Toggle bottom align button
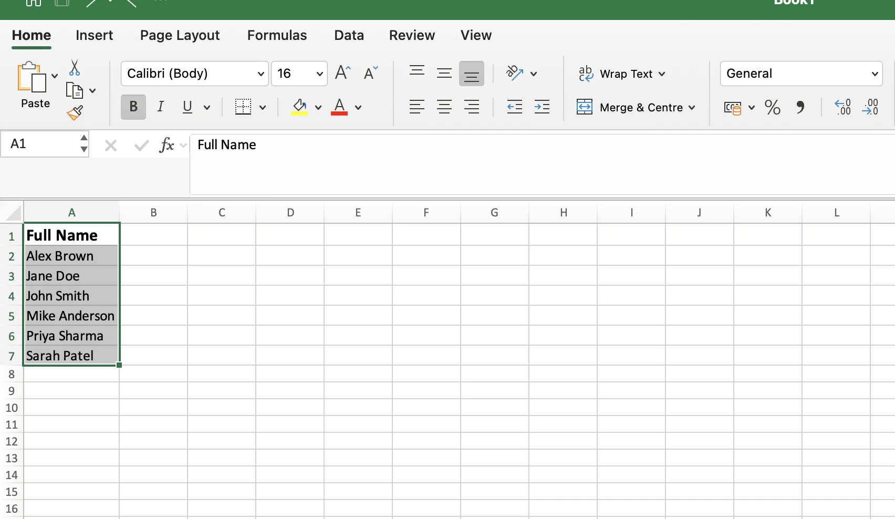This screenshot has width=895, height=519. pyautogui.click(x=472, y=74)
